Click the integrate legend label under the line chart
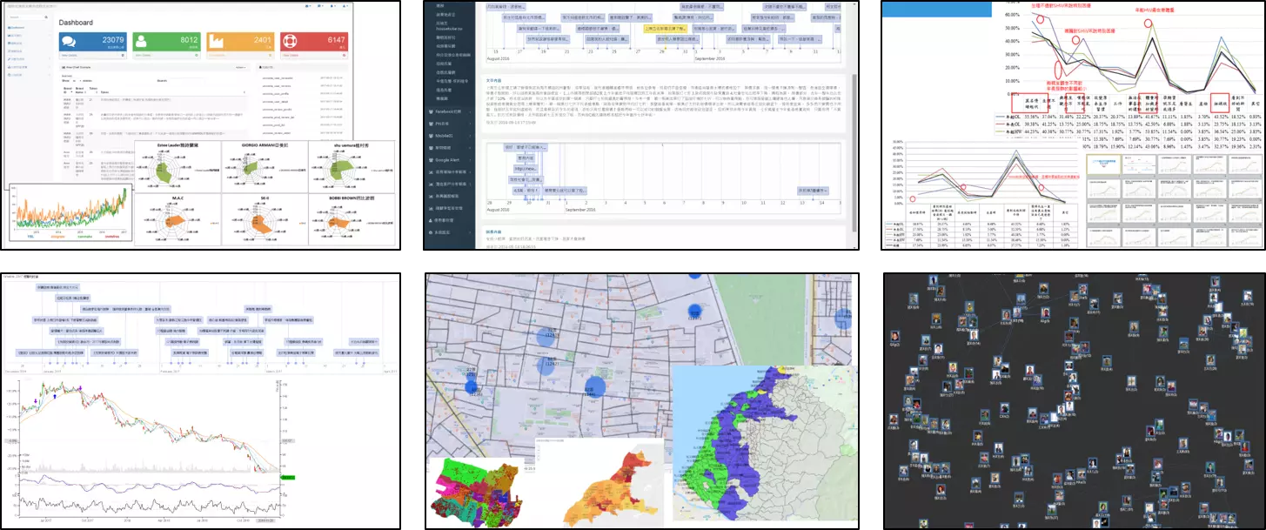 click(x=58, y=235)
